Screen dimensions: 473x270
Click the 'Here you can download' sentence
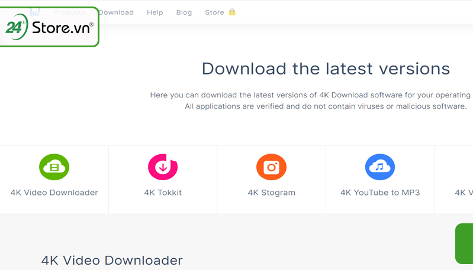[x=311, y=95]
